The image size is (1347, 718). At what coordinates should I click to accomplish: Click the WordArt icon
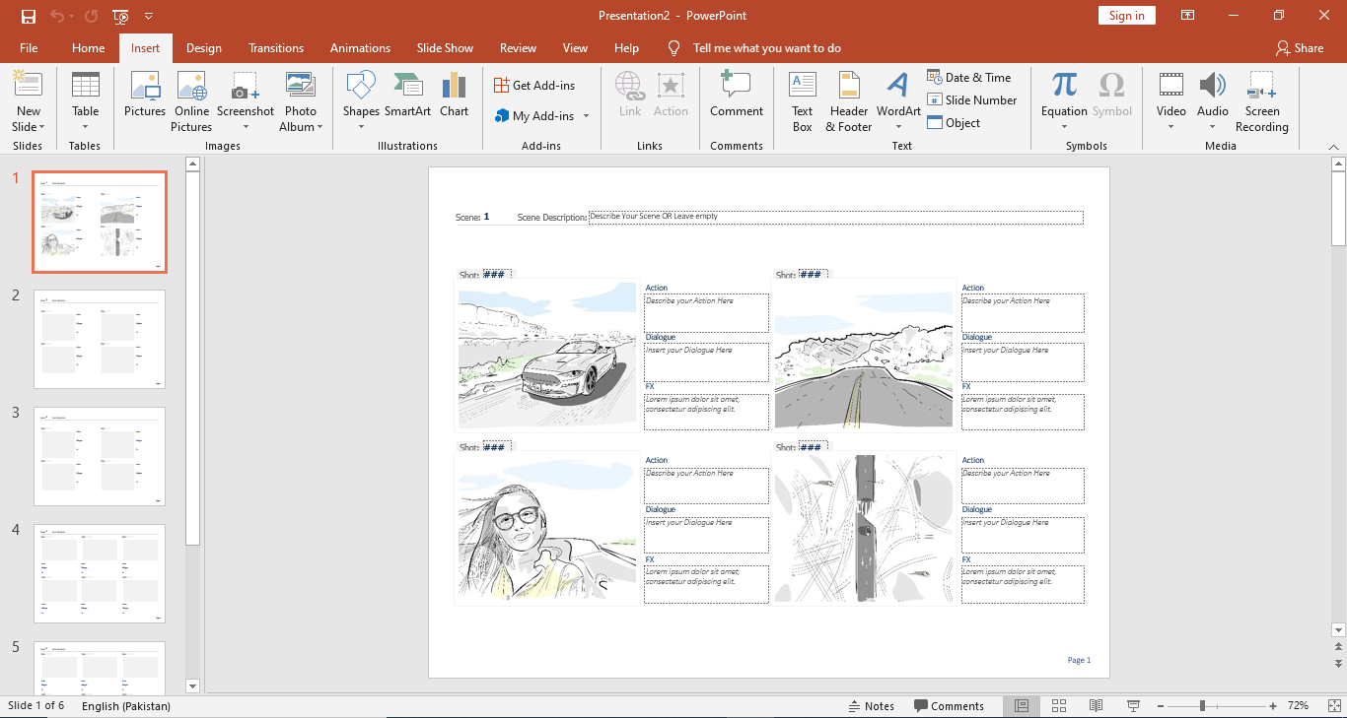point(898,96)
